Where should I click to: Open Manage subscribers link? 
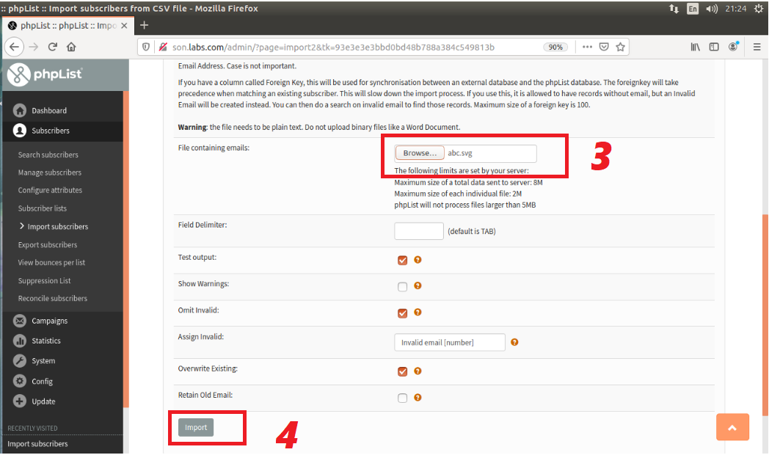(x=50, y=172)
